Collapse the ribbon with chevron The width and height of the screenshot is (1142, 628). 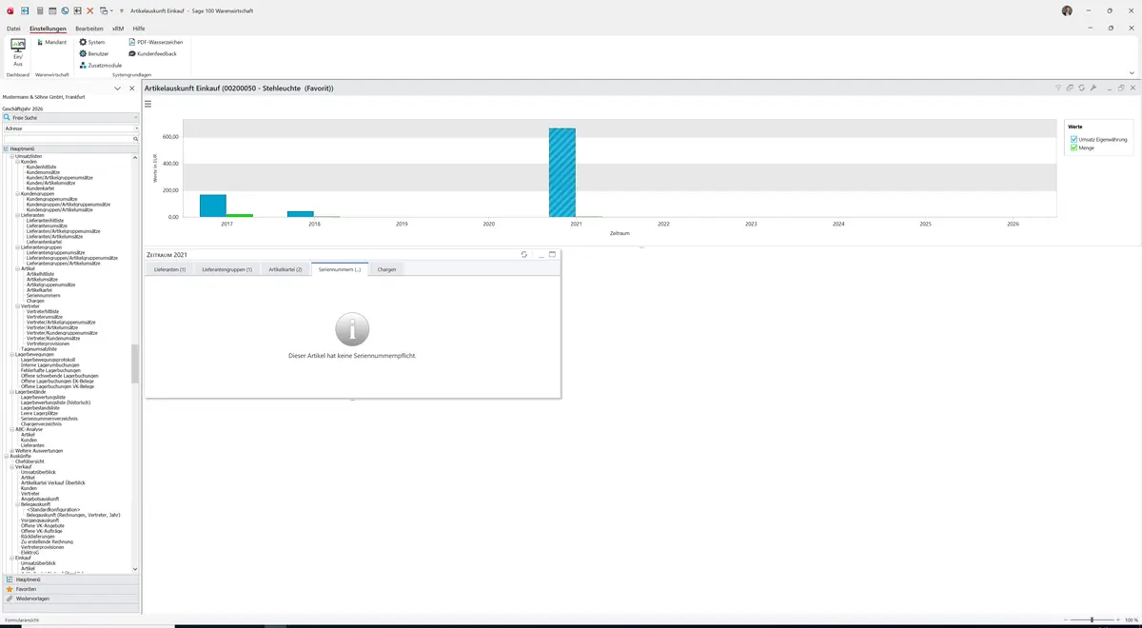(x=1132, y=72)
